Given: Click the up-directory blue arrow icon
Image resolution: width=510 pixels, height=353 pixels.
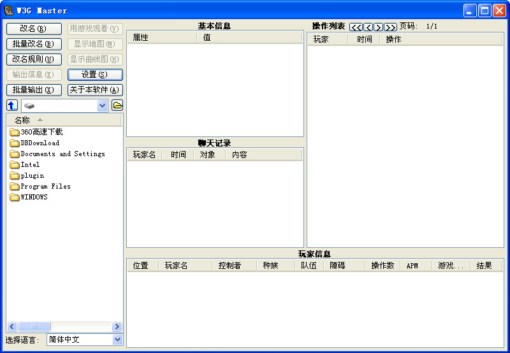Looking at the screenshot, I should coord(12,105).
